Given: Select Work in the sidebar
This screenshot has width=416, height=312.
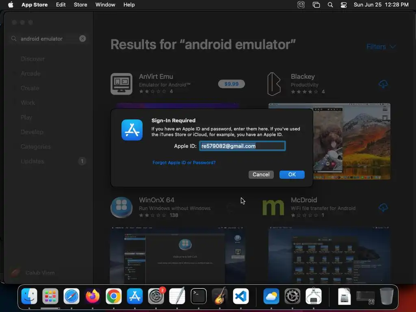Looking at the screenshot, I should click(x=28, y=103).
